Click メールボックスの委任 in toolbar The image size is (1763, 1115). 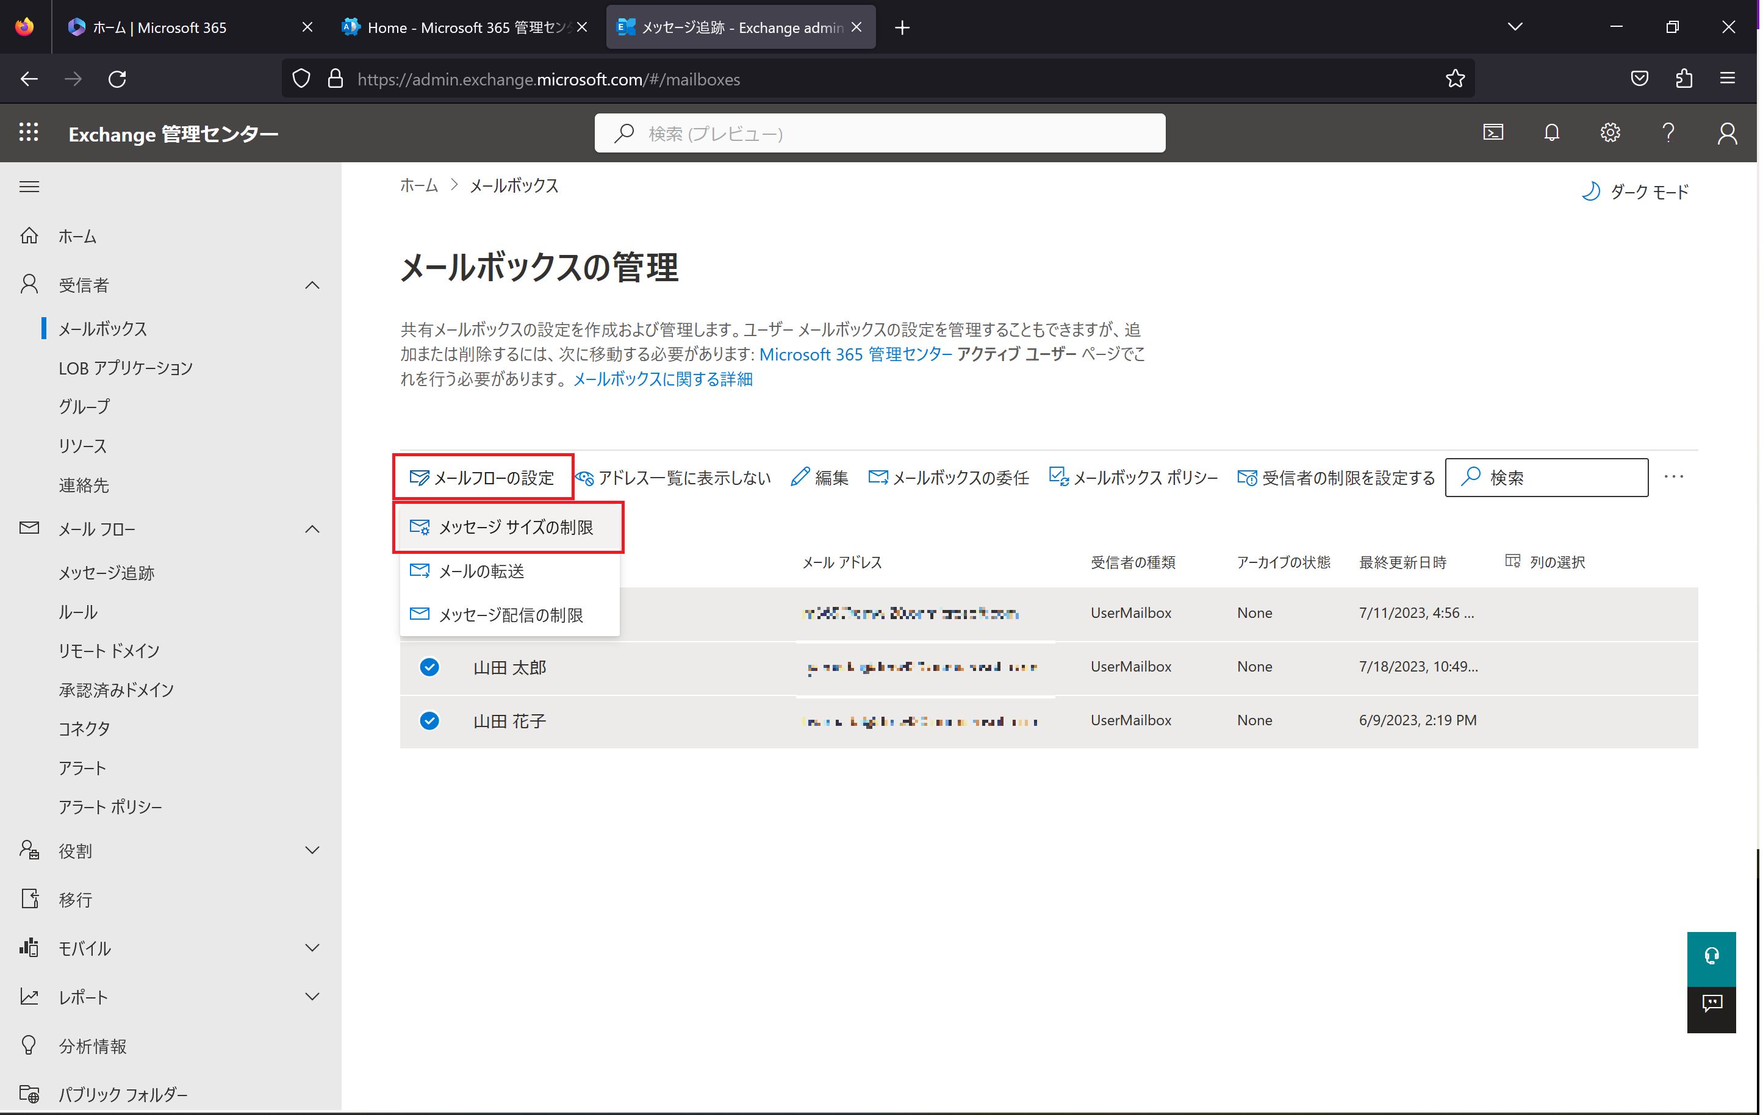(x=949, y=478)
